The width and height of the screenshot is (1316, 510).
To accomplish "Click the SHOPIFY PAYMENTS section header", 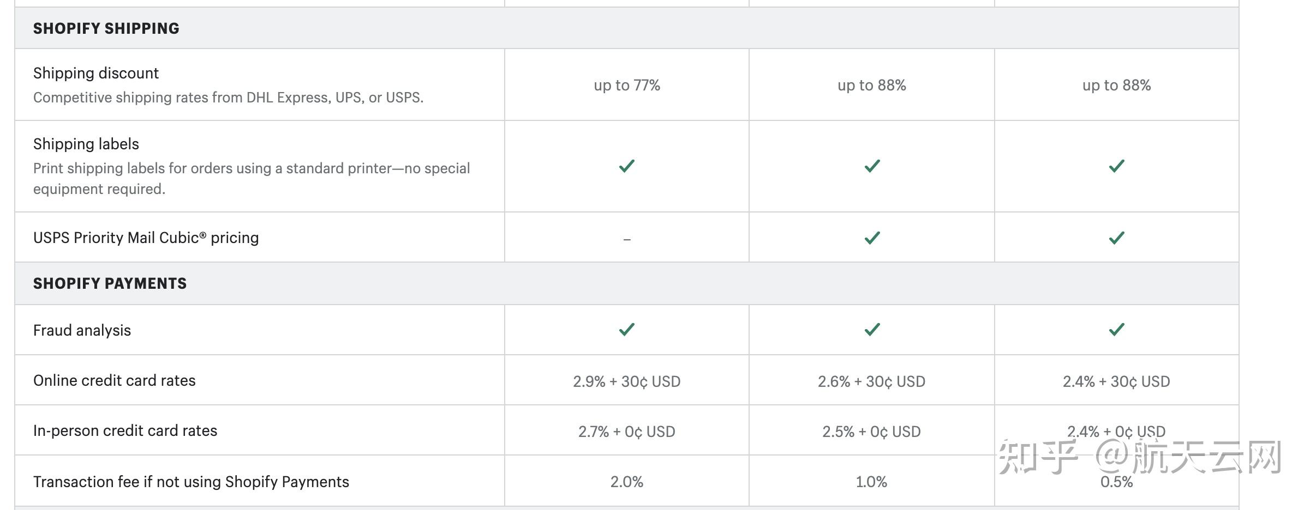I will click(110, 283).
